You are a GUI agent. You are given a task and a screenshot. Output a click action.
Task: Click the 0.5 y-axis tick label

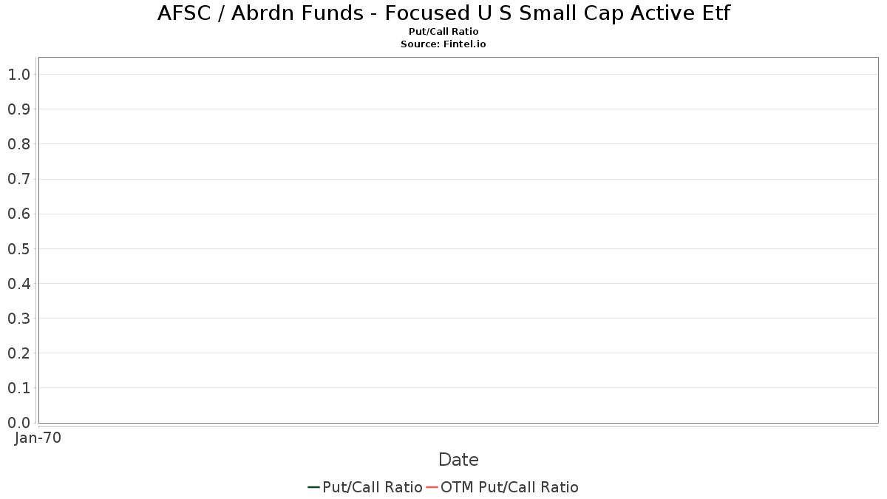point(18,248)
